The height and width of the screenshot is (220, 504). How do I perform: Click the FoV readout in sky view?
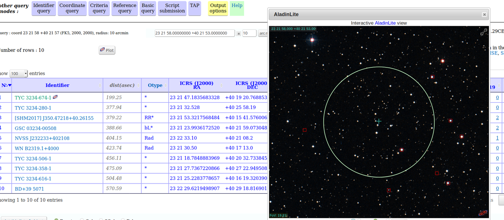278,215
